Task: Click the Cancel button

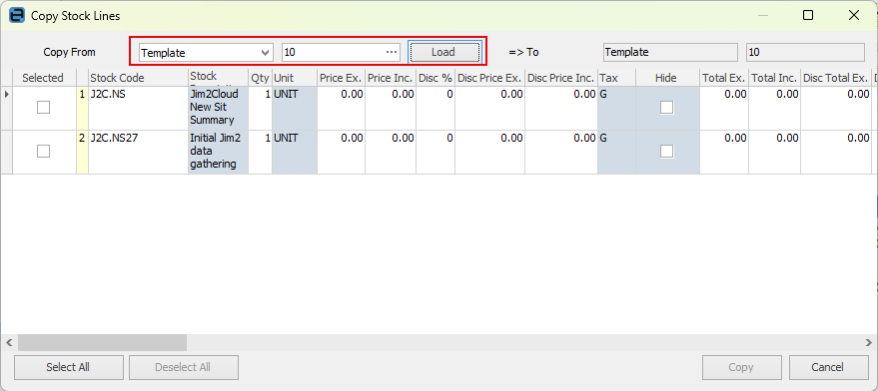Action: pos(828,367)
